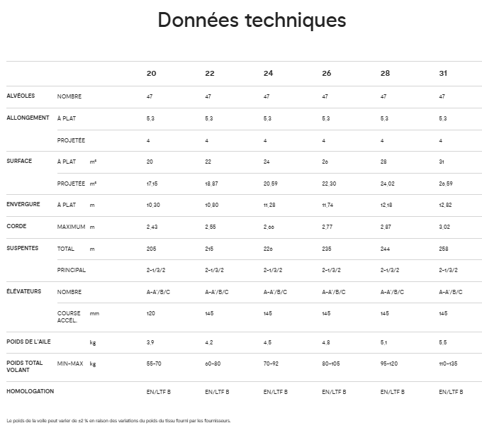Select the 17,15 projected surface value

pos(152,184)
